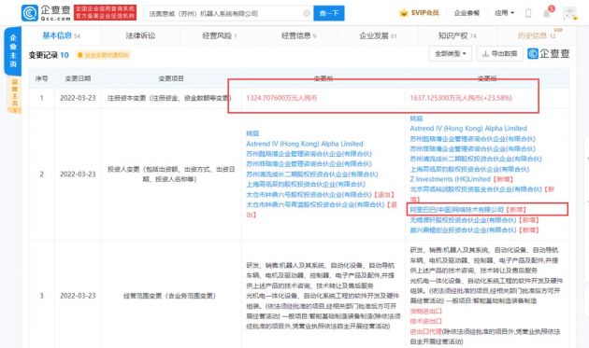Open the notification bell icon
Screen dimensions: 589x348
[547, 13]
